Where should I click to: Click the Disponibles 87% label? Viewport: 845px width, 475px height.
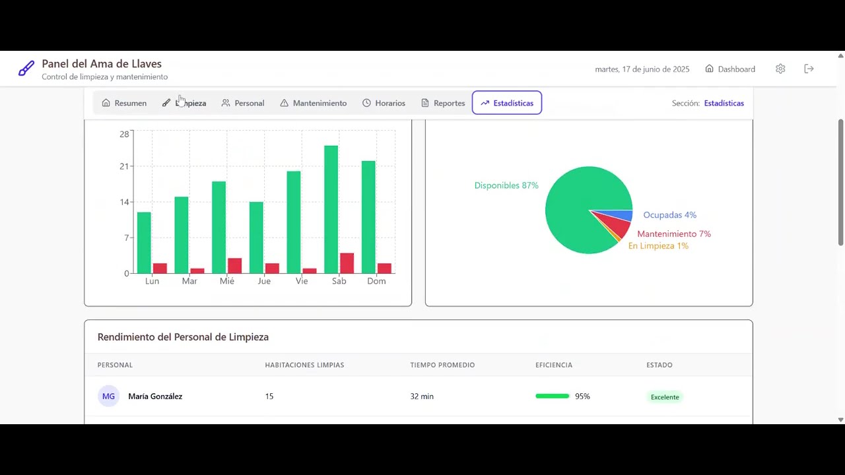pos(506,185)
